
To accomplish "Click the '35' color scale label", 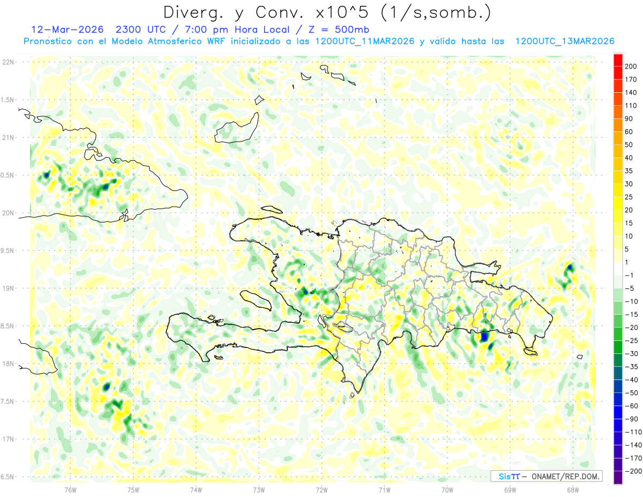I will coord(630,171).
